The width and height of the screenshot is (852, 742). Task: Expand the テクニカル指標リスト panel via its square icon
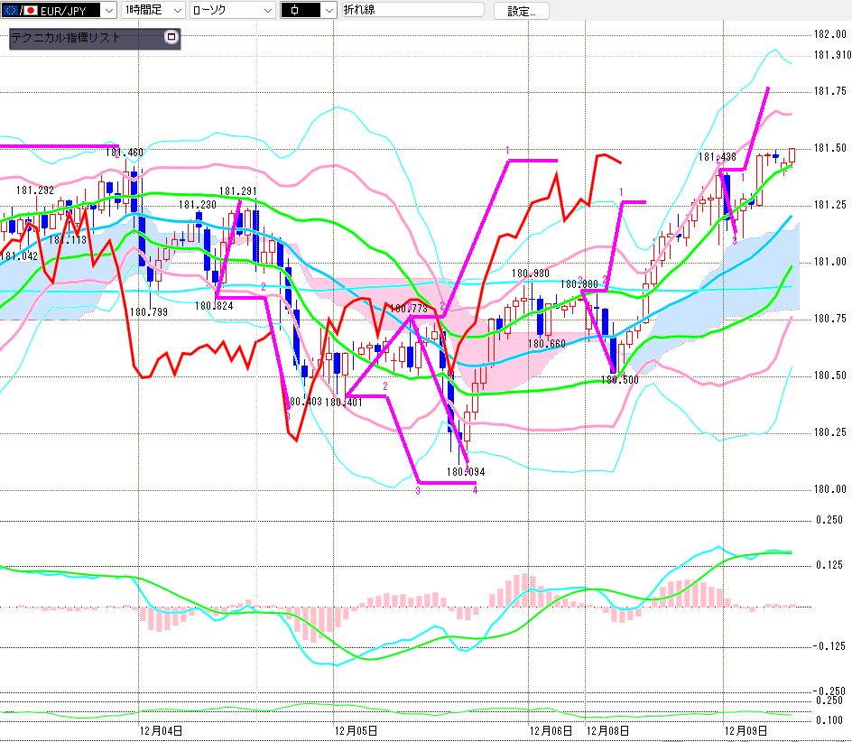tap(171, 38)
